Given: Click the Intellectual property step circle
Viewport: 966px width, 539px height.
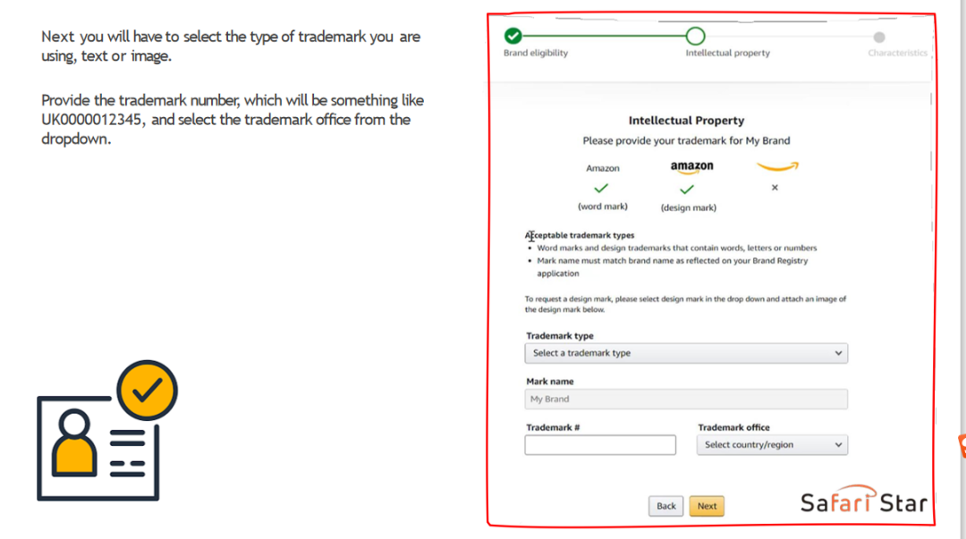Looking at the screenshot, I should coord(695,36).
